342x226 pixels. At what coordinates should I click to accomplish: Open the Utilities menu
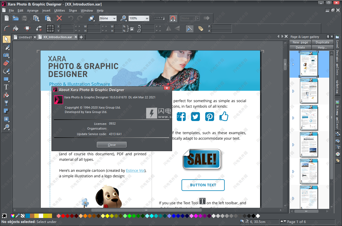click(59, 10)
